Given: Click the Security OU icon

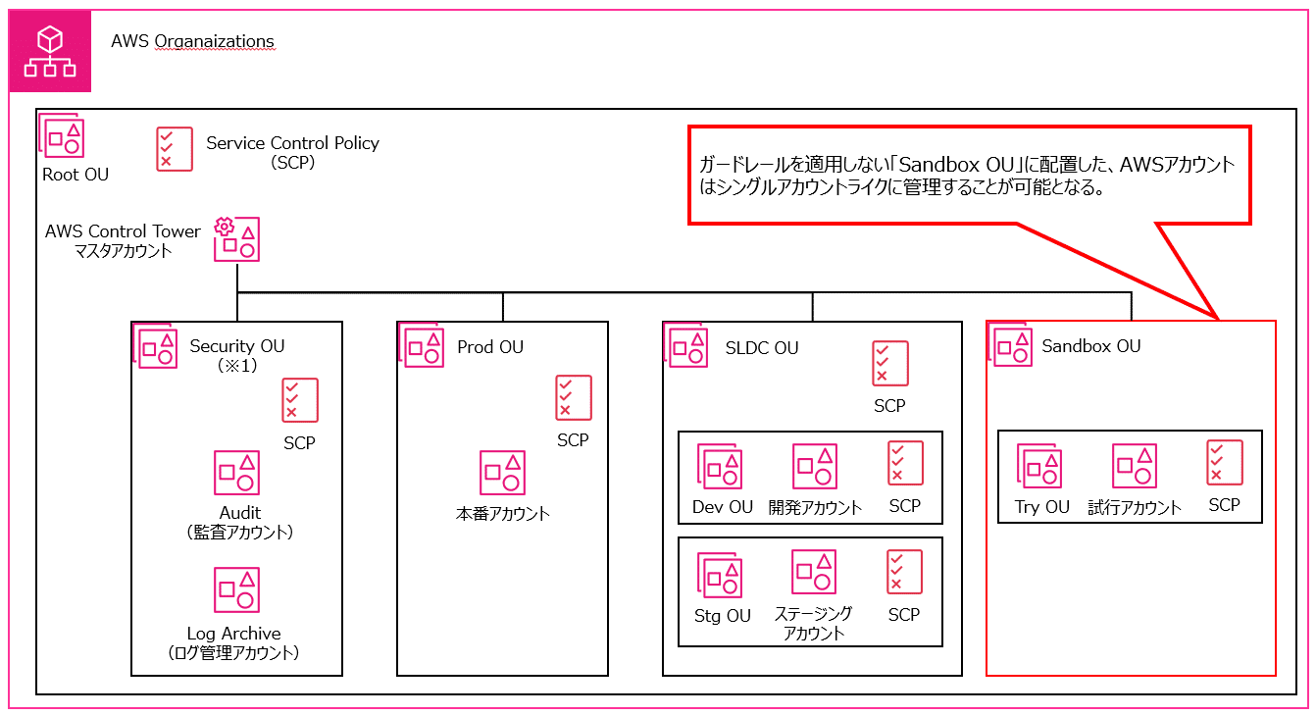Looking at the screenshot, I should (x=157, y=346).
